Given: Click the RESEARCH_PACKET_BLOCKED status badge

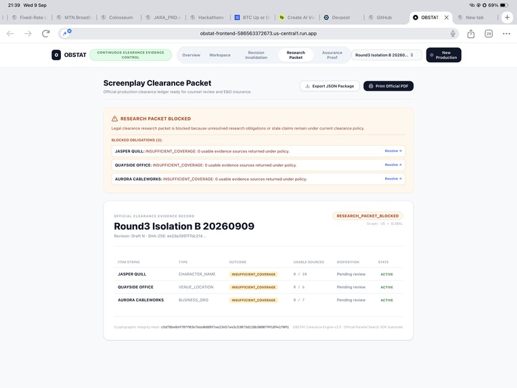Looking at the screenshot, I should [x=367, y=216].
